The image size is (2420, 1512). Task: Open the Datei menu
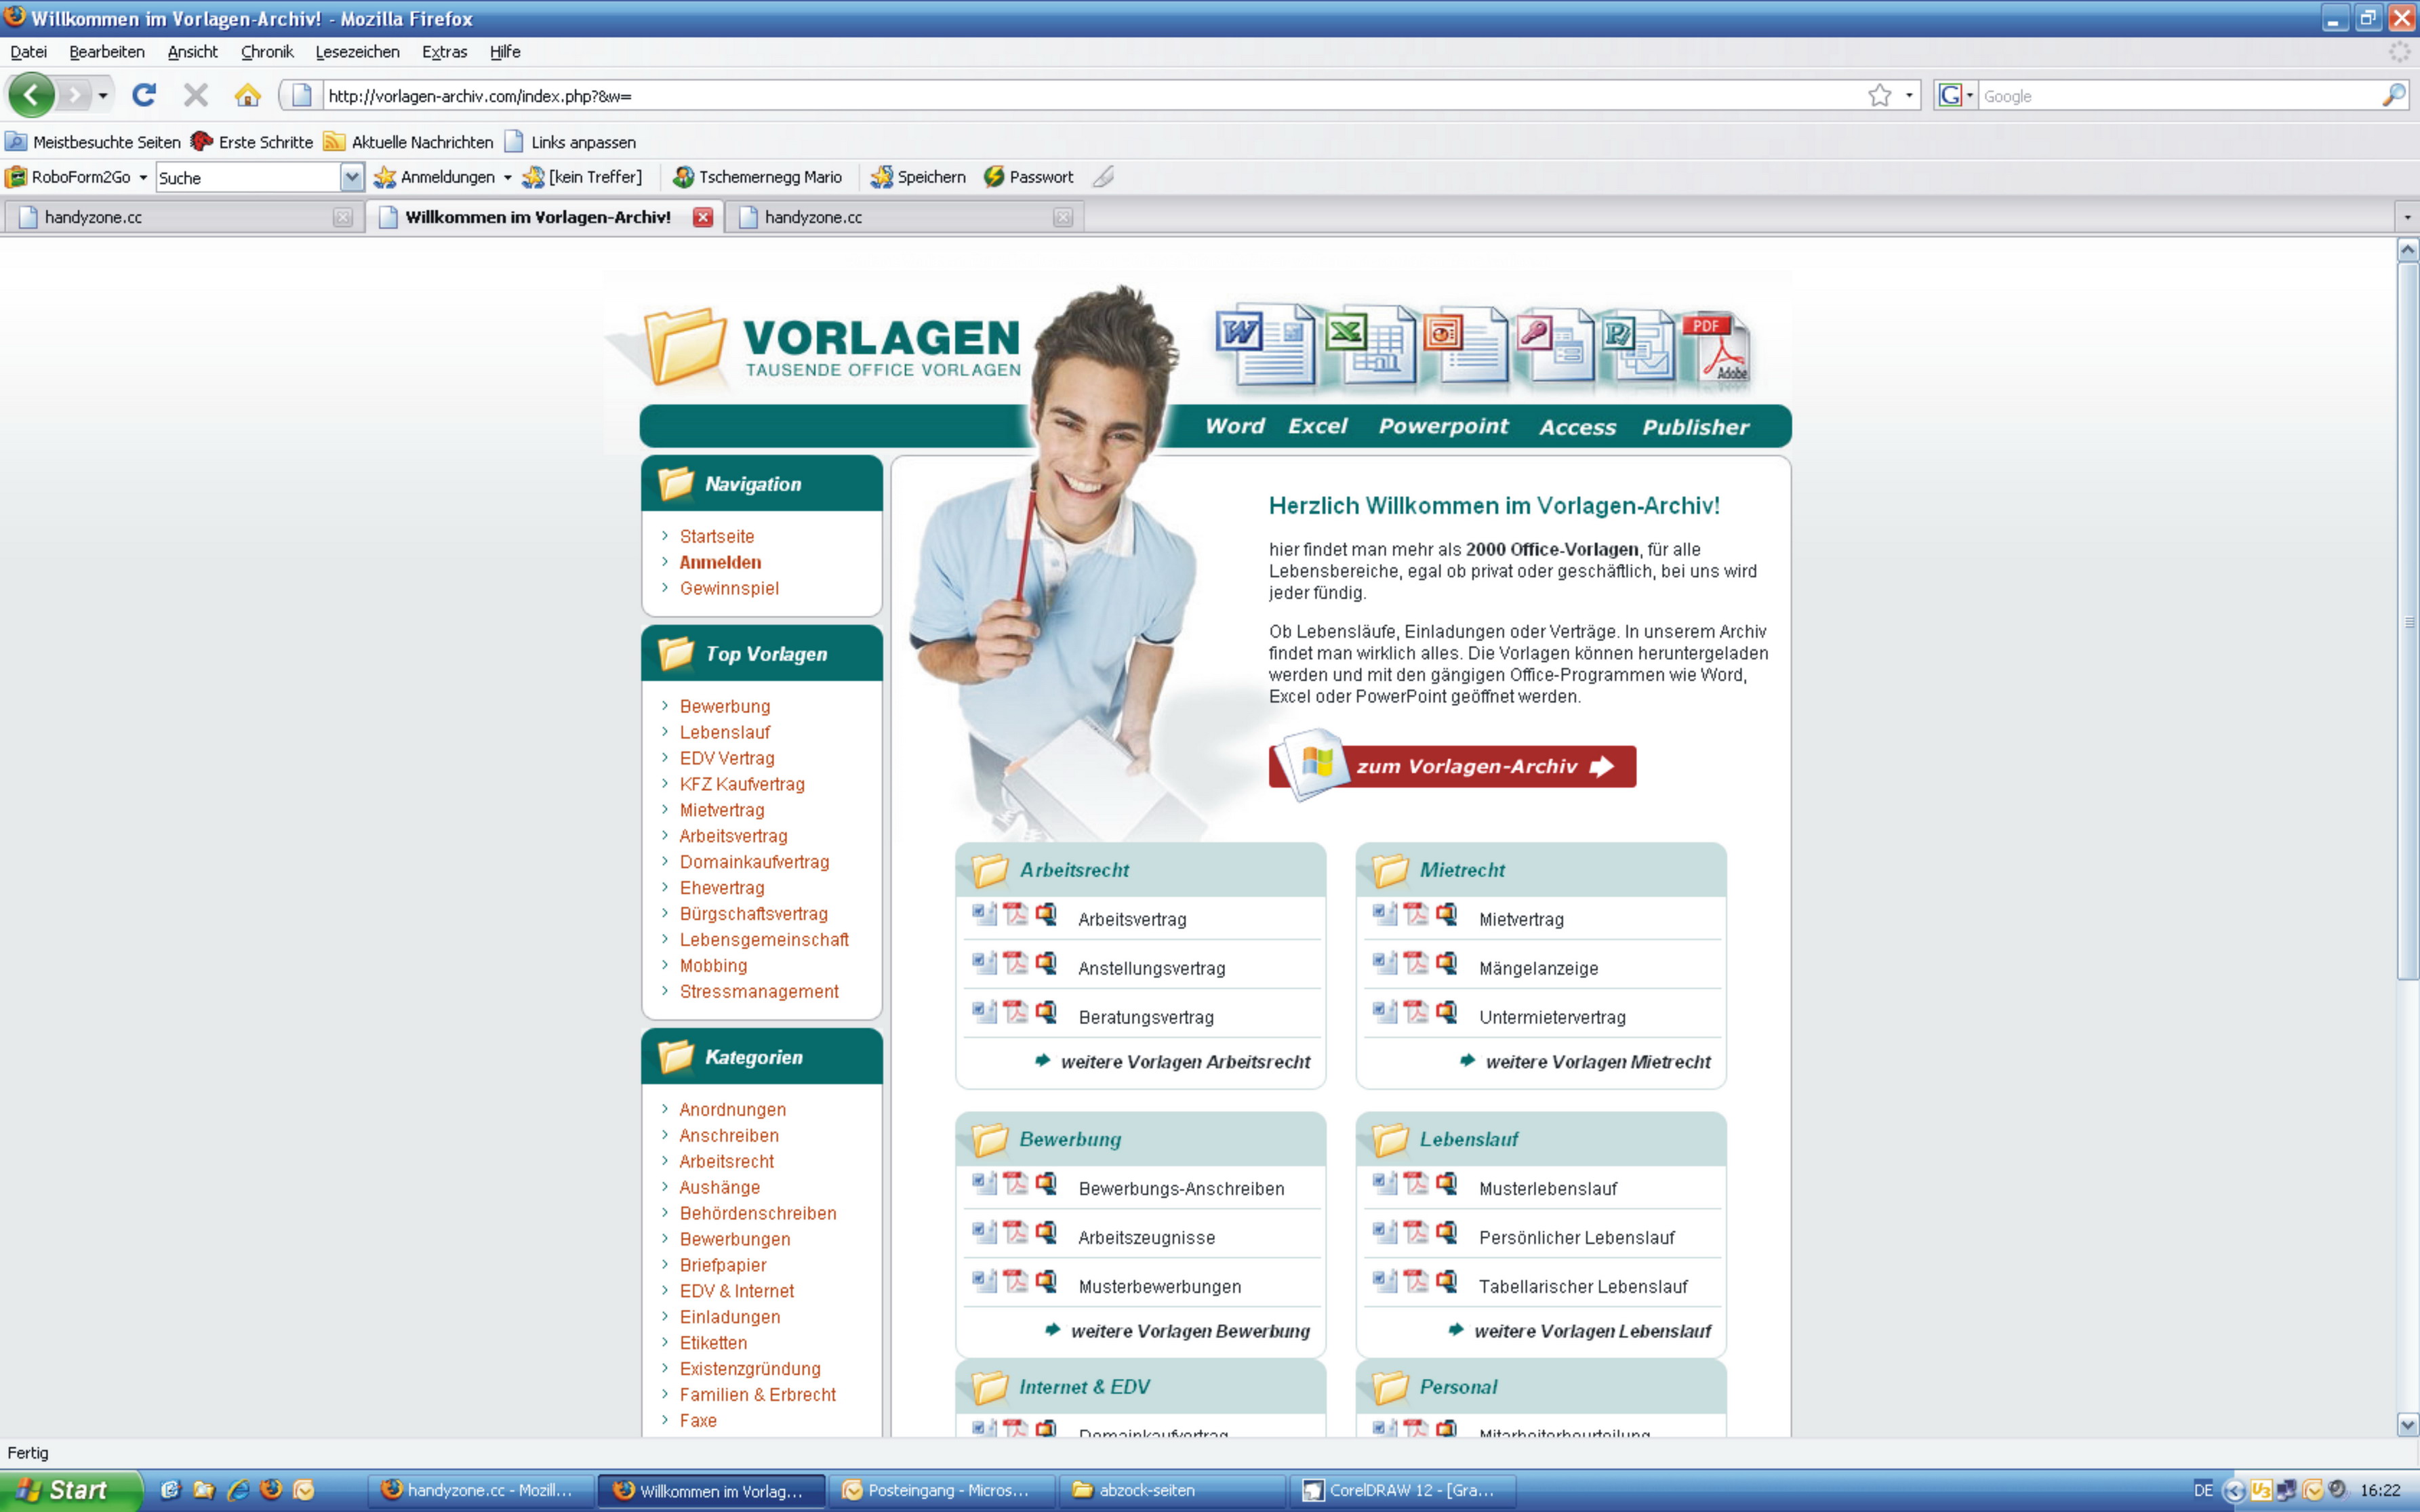[x=28, y=52]
